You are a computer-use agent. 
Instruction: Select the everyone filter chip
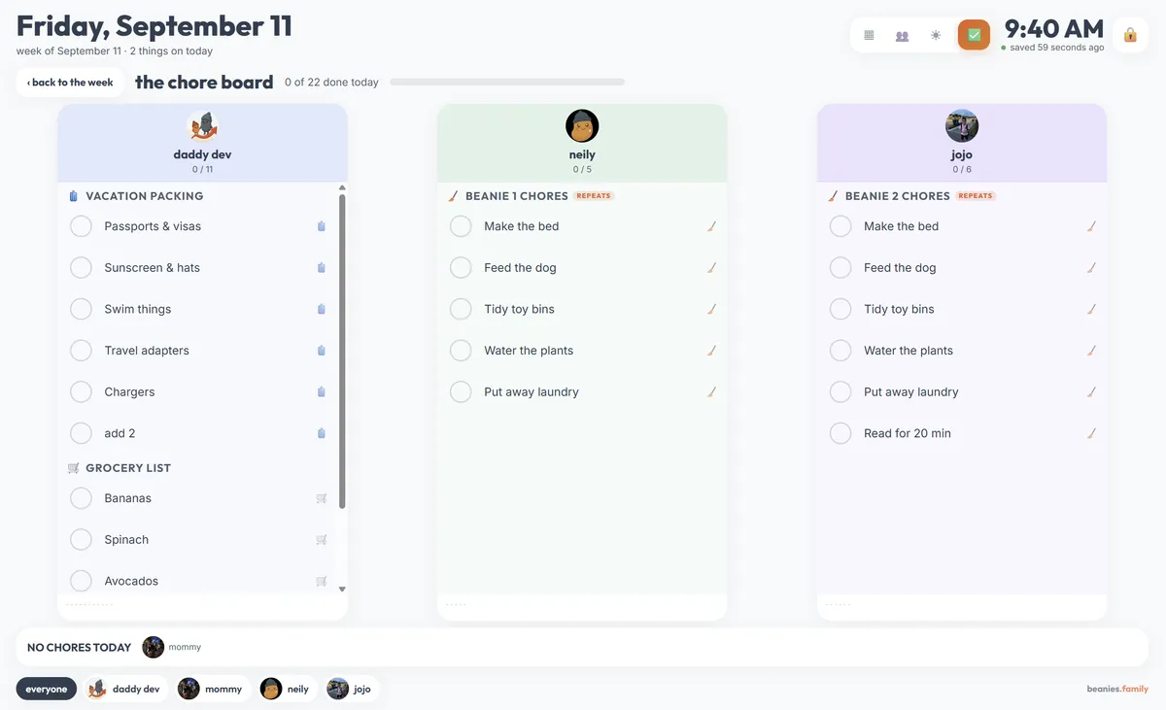pyautogui.click(x=47, y=689)
